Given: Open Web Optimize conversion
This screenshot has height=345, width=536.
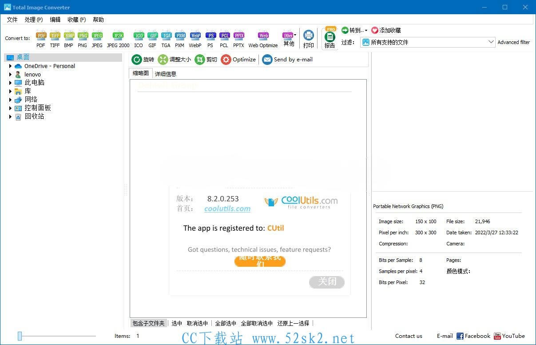Looking at the screenshot, I should pos(263,39).
